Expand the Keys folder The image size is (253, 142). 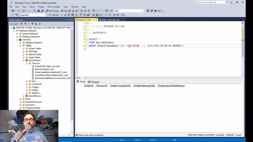pyautogui.click(x=27, y=81)
